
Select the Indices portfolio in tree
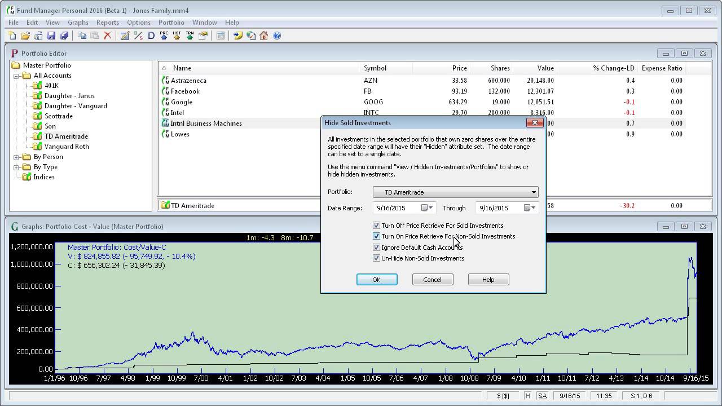(44, 177)
